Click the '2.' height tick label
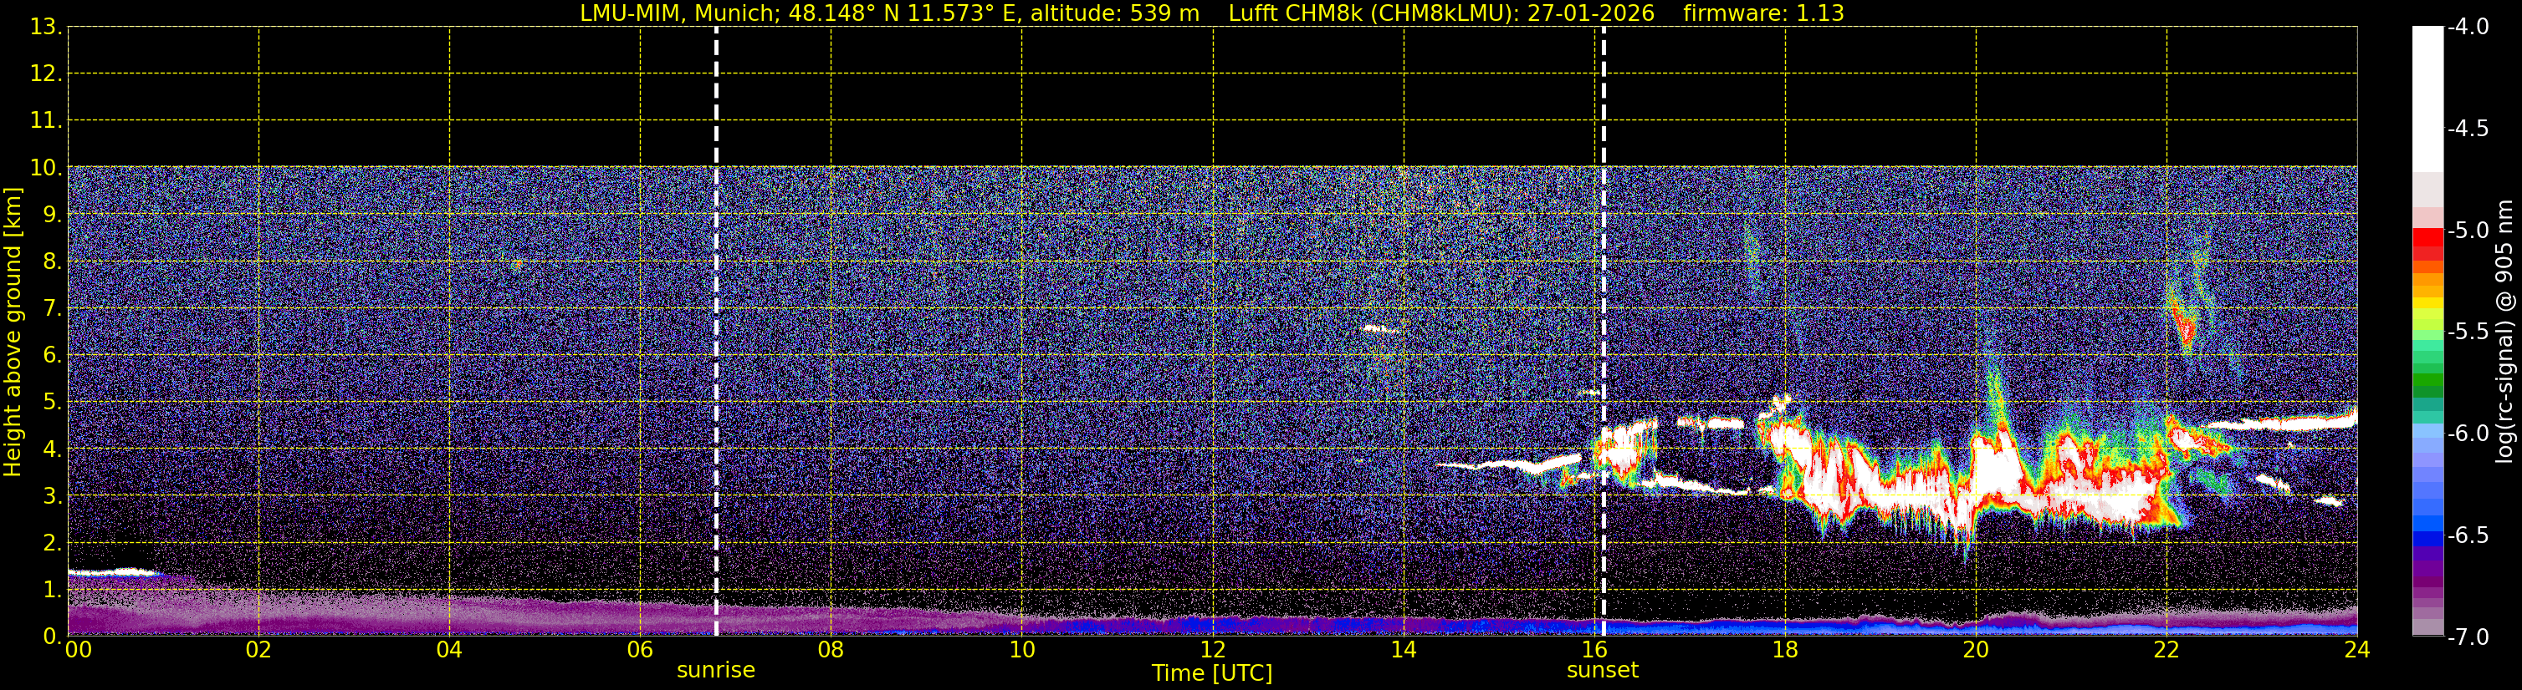2522x690 pixels. coord(52,544)
